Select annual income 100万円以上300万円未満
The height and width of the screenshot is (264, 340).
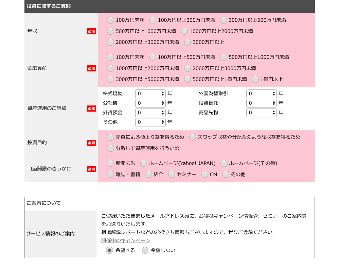(153, 20)
